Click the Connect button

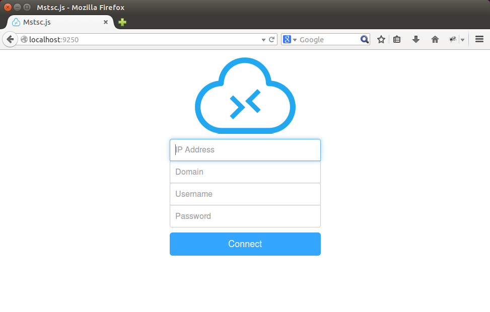click(245, 244)
